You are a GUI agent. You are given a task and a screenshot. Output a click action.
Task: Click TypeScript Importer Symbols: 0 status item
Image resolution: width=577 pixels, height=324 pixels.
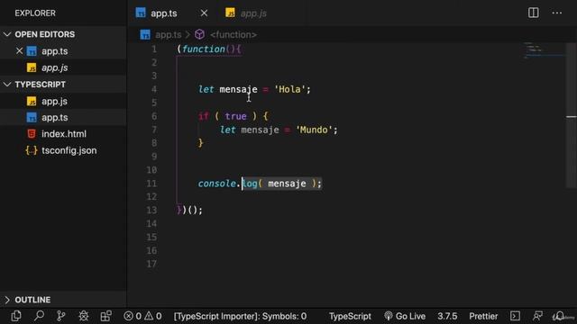click(240, 316)
